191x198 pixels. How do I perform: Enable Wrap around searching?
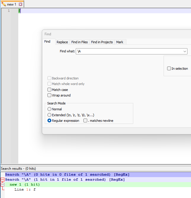50,95
